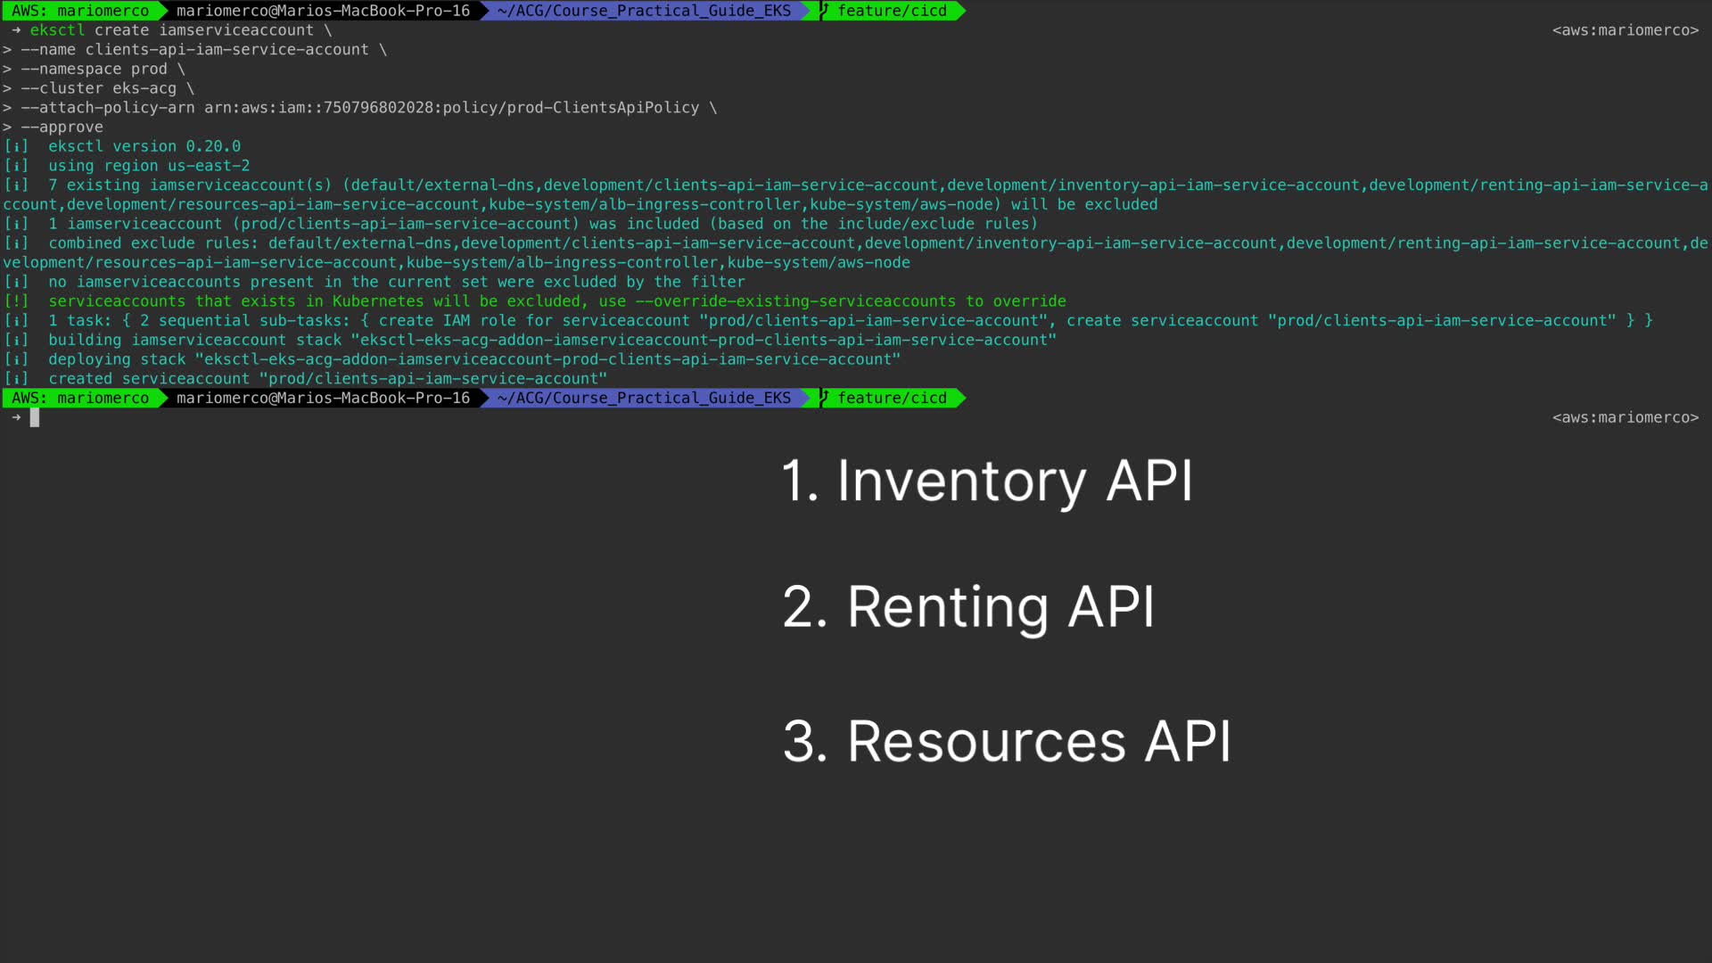Click the "2. Renting API" overlay text
Screen dimensions: 1712x963
[968, 608]
